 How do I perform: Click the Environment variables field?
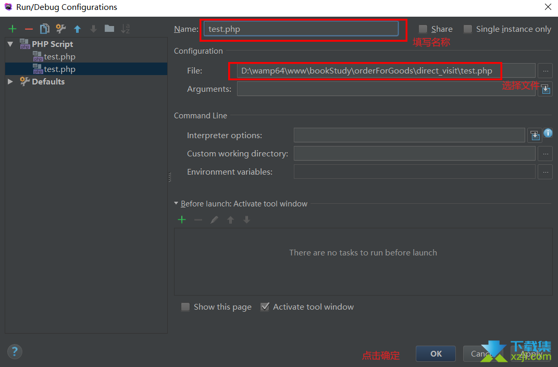[x=415, y=172]
